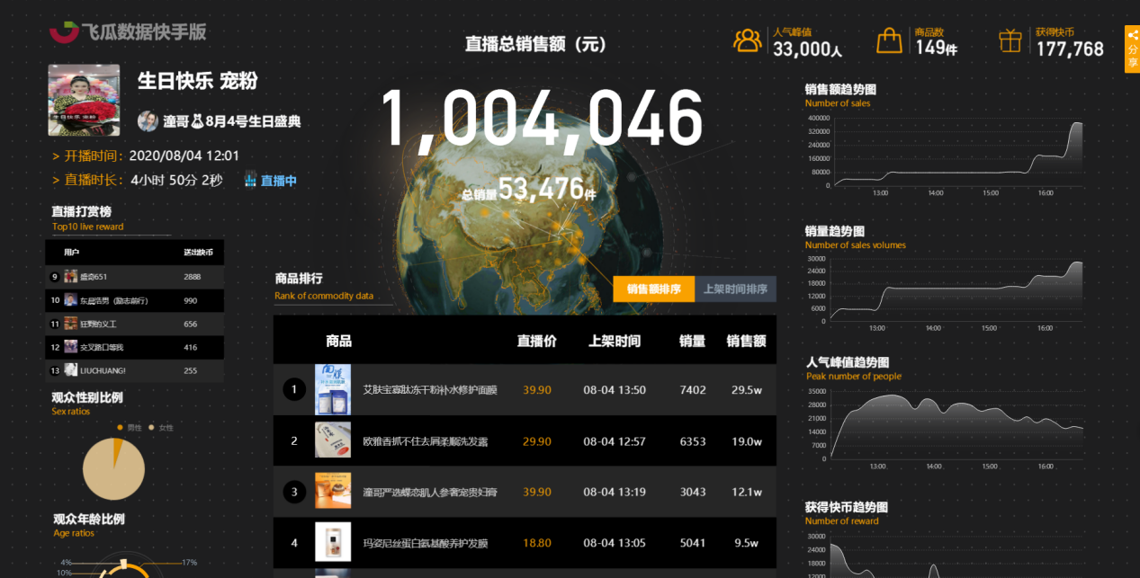The height and width of the screenshot is (578, 1140).
Task: Click reward amount 2888
Action: (x=192, y=277)
